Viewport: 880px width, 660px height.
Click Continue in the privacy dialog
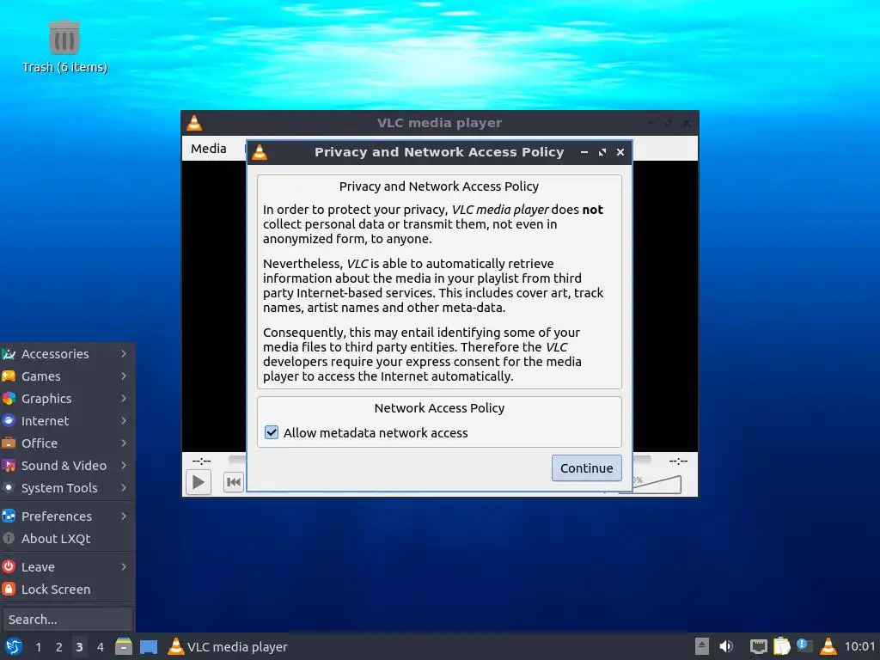tap(586, 468)
